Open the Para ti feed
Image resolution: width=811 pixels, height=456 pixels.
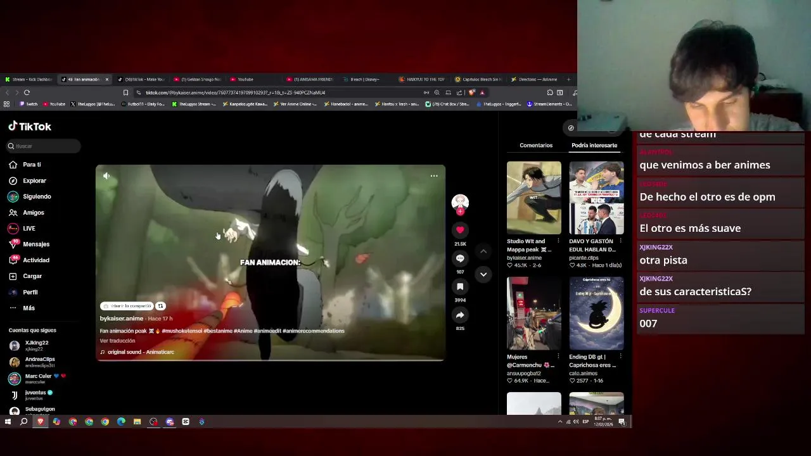tap(25, 165)
